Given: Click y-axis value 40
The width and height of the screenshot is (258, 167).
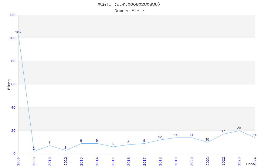Looking at the screenshot, I should click(x=13, y=107).
